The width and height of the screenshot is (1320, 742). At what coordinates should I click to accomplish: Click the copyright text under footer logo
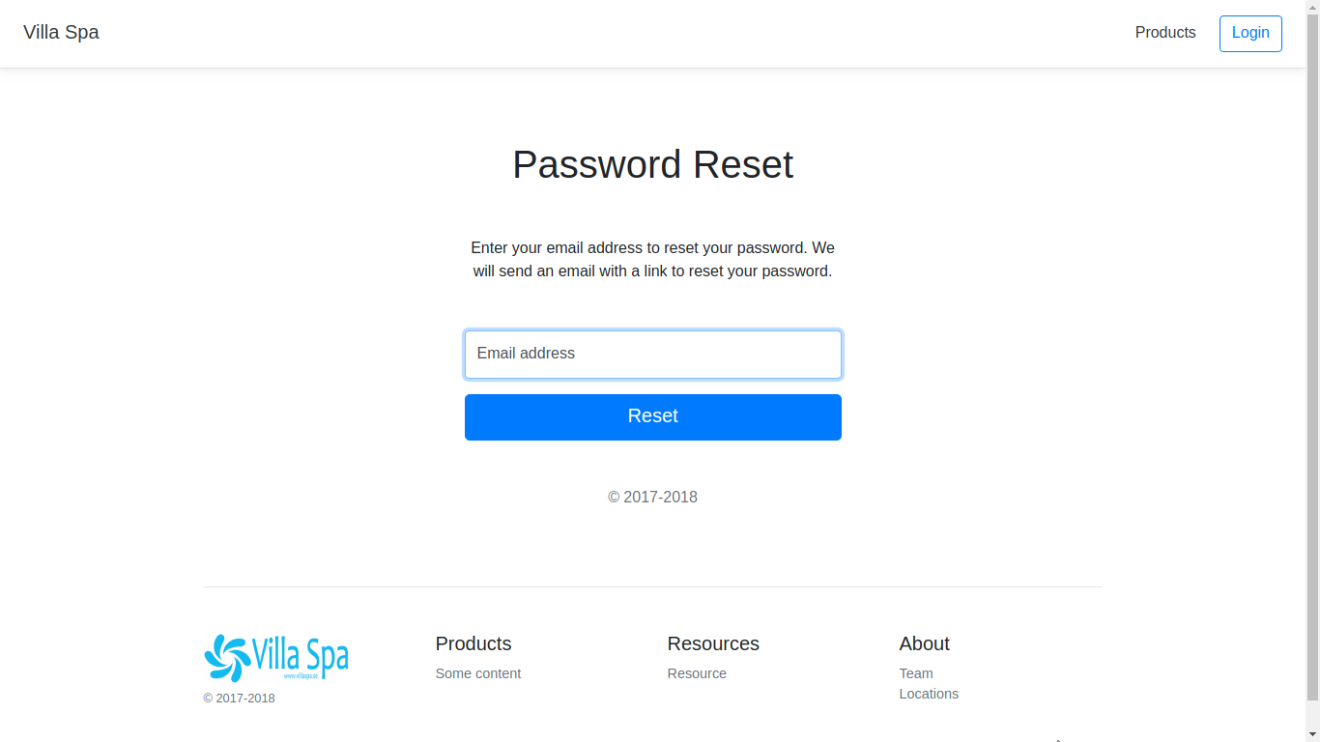point(239,699)
